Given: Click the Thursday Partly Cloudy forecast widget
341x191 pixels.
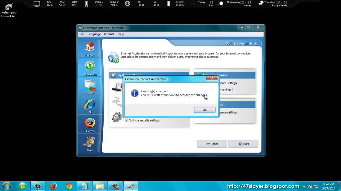Looking at the screenshot, I should tap(273, 4).
